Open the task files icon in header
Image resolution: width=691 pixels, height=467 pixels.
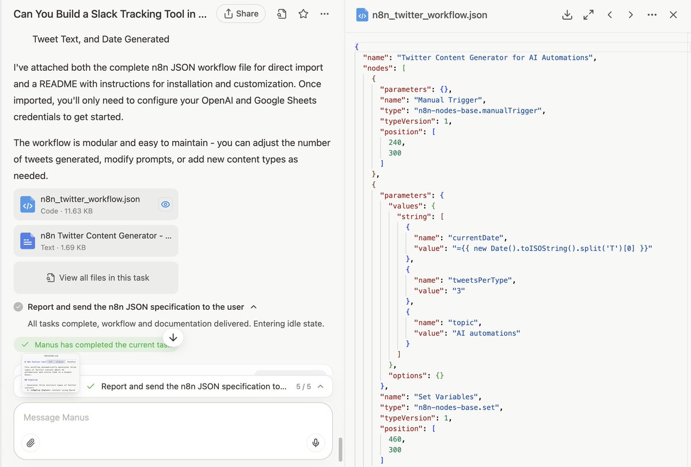[x=282, y=14]
